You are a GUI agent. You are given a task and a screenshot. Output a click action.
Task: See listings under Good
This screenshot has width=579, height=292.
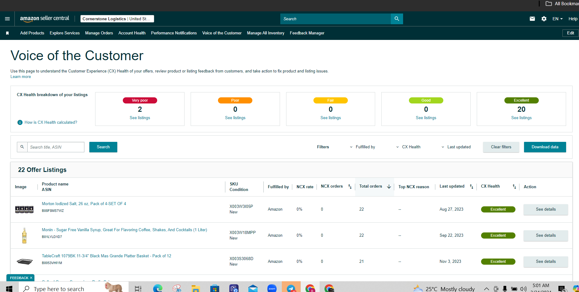(x=426, y=118)
